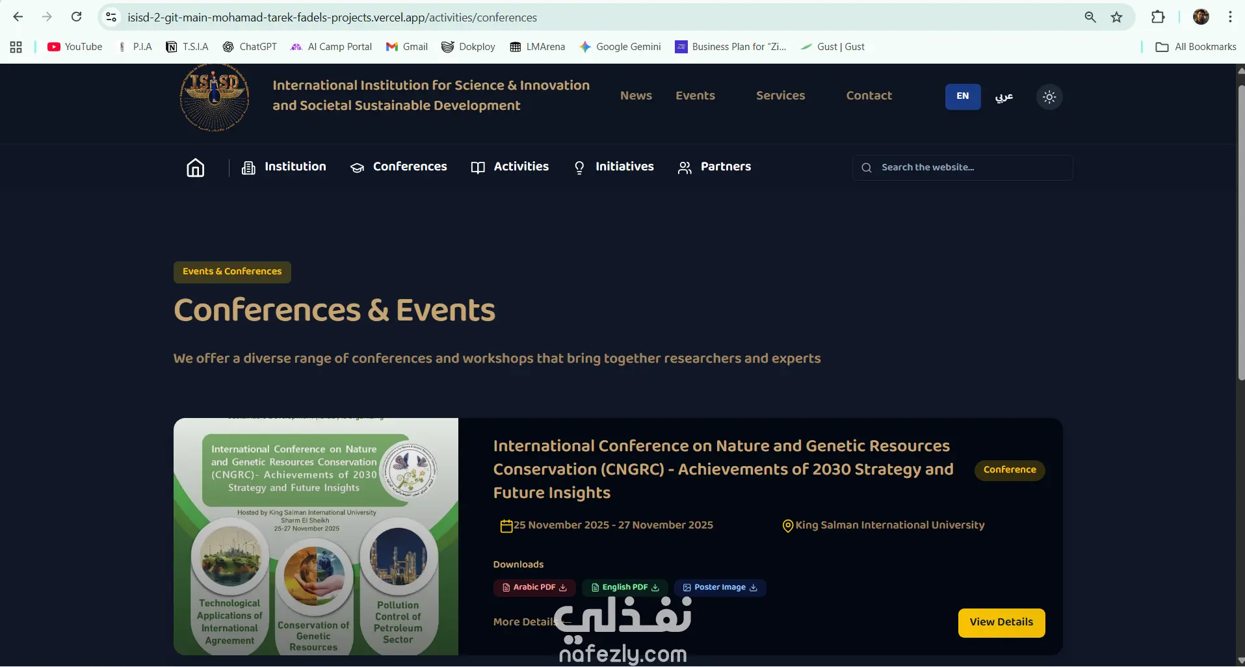Open the Gmail bookmark
This screenshot has width=1245, height=667.
click(406, 47)
